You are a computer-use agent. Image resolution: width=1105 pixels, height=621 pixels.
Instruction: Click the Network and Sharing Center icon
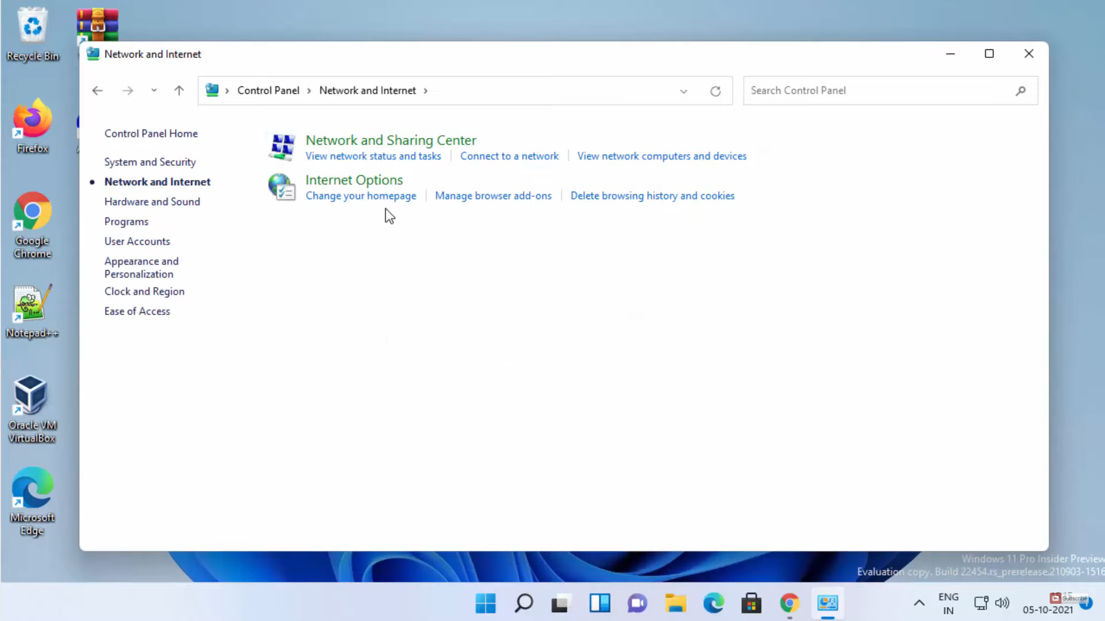(282, 147)
